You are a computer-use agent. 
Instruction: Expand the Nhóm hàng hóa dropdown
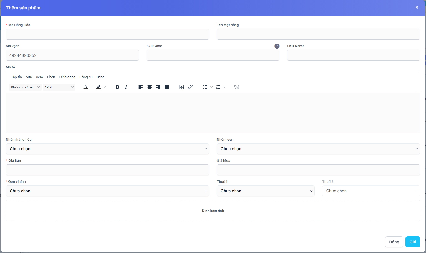[107, 149]
